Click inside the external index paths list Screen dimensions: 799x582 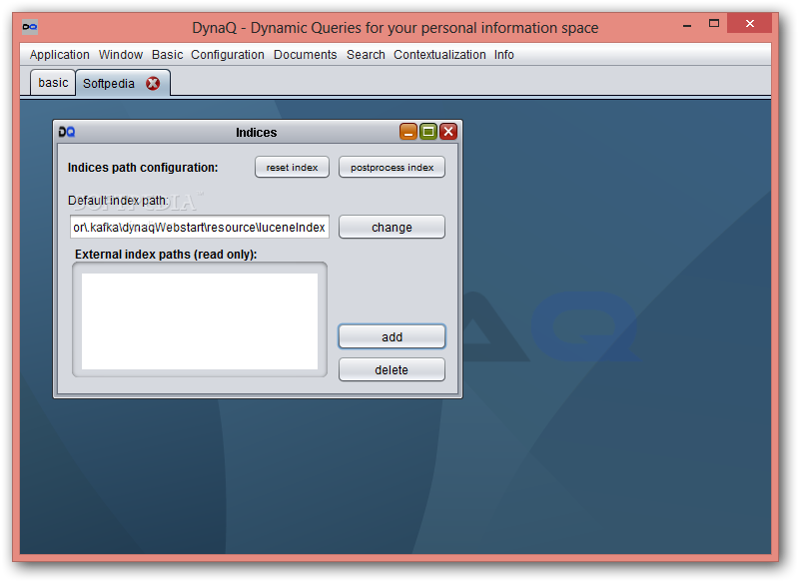[200, 321]
